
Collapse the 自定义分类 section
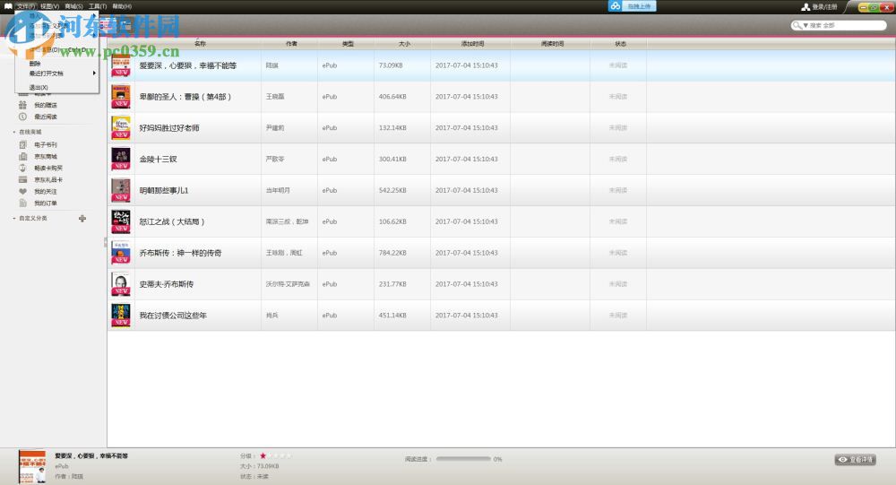[x=14, y=219]
